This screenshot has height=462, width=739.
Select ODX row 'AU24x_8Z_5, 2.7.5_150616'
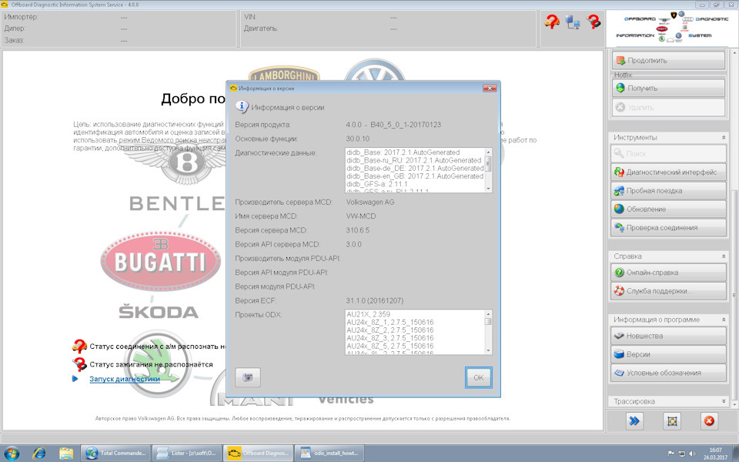click(390, 346)
